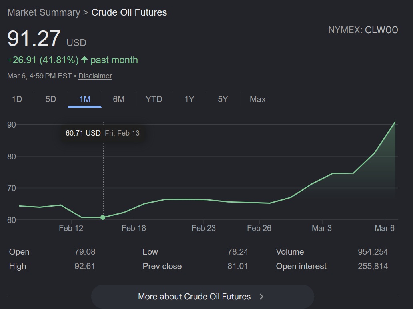413x309 pixels.
Task: Click the Mar 6 axis date label
Action: pos(385,228)
